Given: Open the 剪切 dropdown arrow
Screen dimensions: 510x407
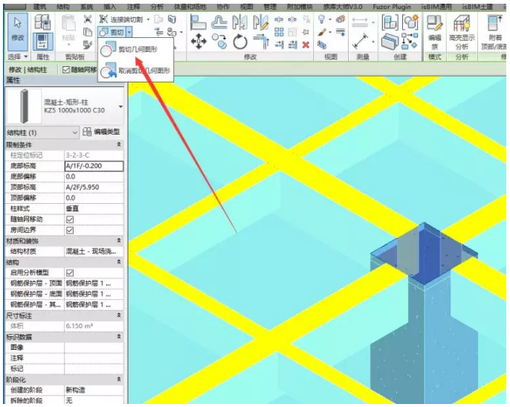Looking at the screenshot, I should pos(129,32).
